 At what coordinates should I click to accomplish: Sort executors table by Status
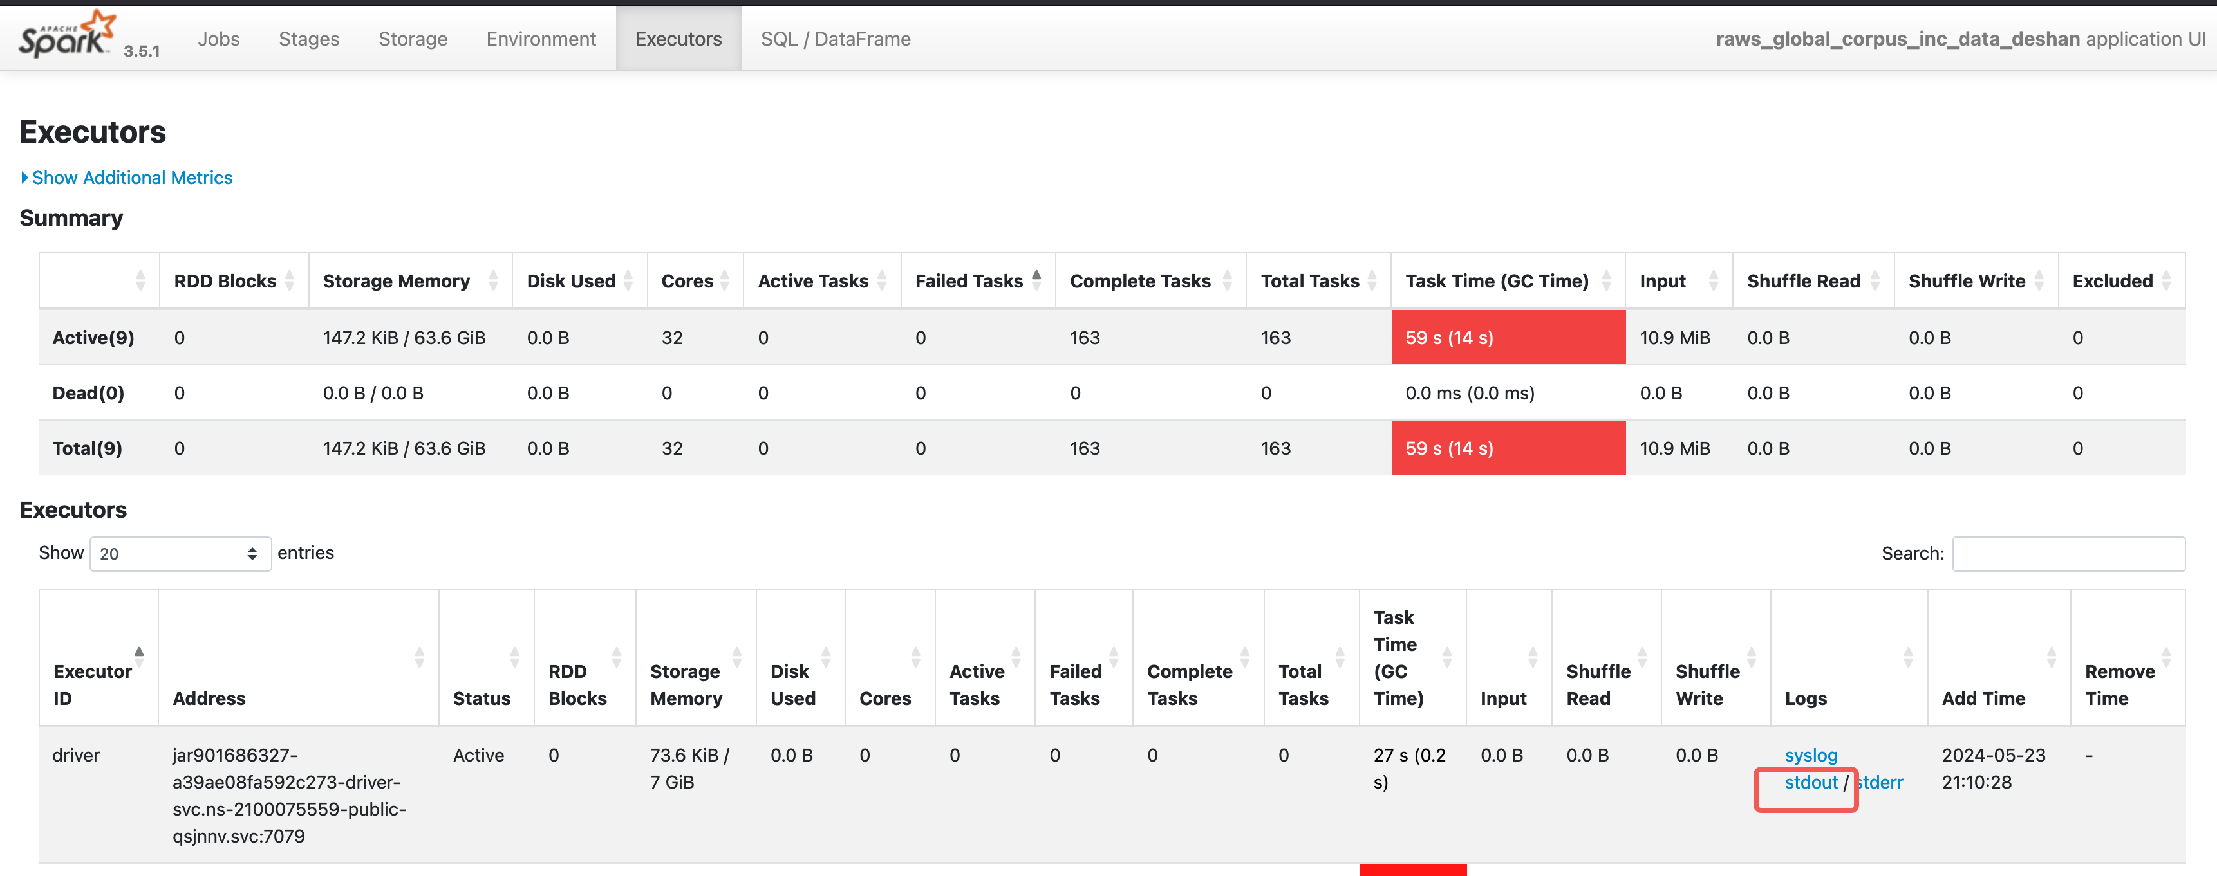[486, 658]
